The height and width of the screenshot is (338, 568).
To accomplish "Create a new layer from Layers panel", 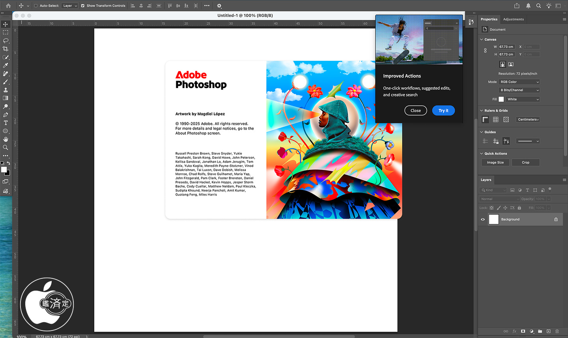I will pyautogui.click(x=548, y=331).
